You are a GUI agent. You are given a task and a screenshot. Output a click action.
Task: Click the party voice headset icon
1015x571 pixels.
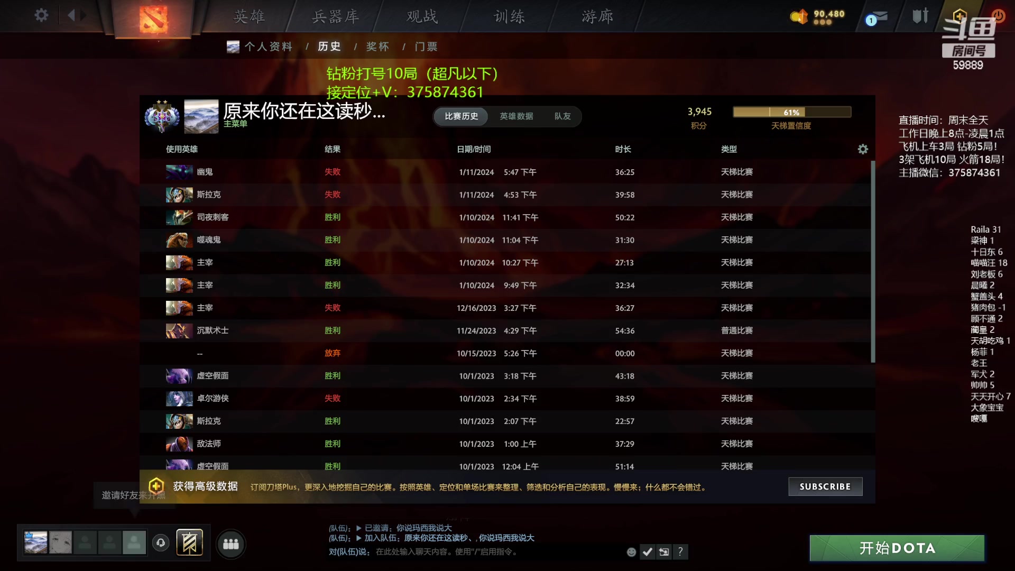click(x=161, y=543)
